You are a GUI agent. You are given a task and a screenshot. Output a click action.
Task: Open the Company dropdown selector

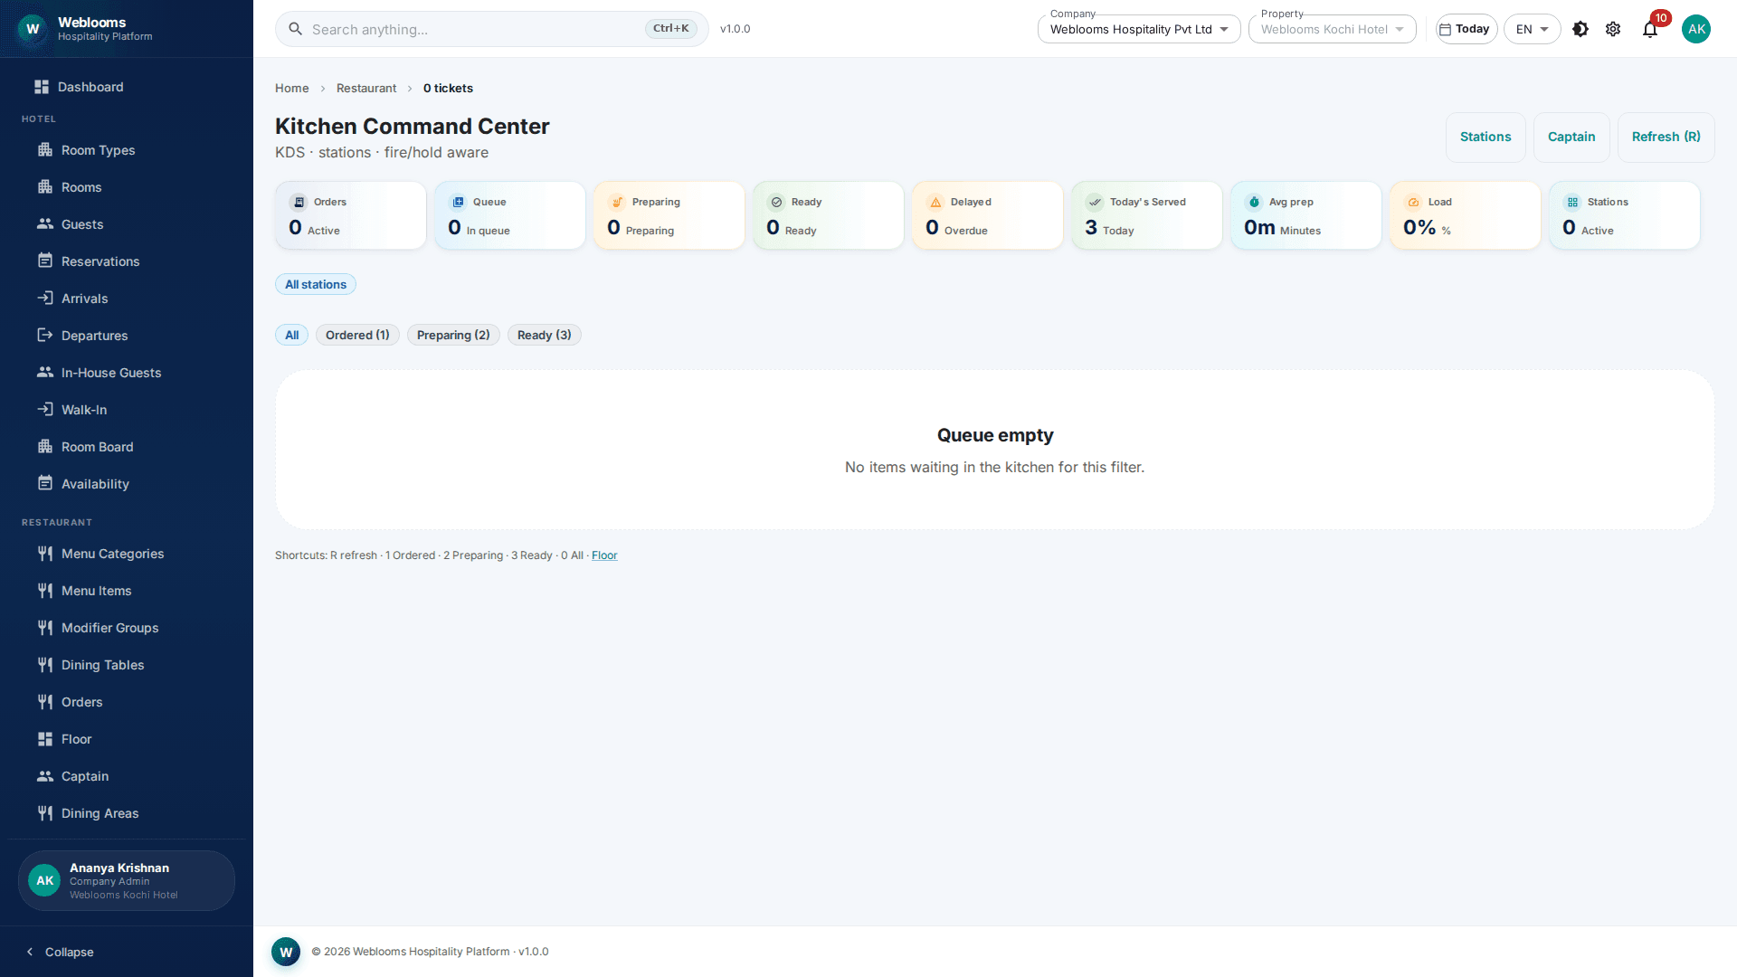[x=1139, y=29]
